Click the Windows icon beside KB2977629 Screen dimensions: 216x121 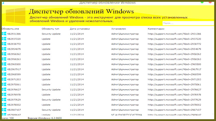4,99
